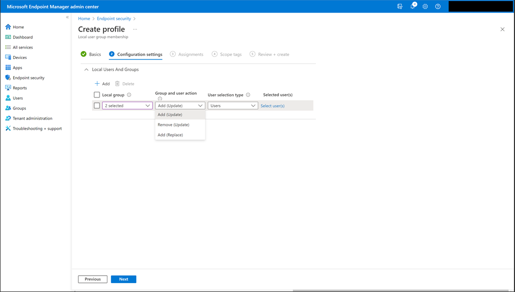
Task: Go to the Assignments step tab
Action: point(186,54)
